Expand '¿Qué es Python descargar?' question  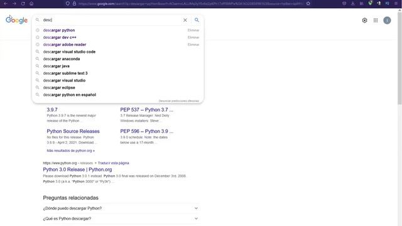[x=121, y=218]
